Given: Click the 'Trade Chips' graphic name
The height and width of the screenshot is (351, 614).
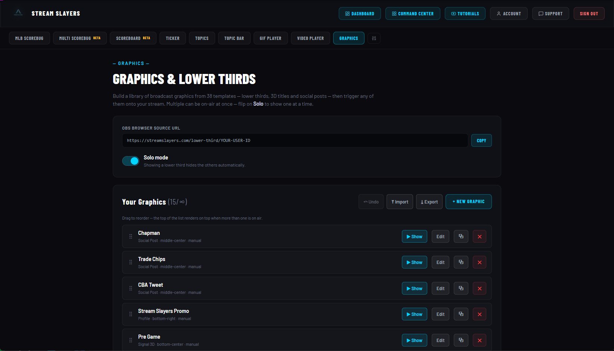Looking at the screenshot, I should pyautogui.click(x=152, y=259).
